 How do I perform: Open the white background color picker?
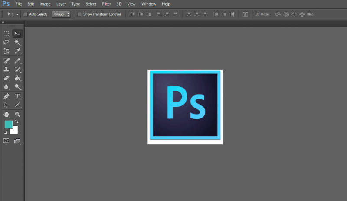15,131
